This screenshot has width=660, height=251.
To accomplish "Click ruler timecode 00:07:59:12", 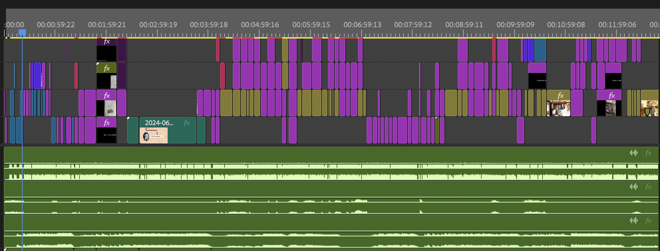I will click(413, 25).
